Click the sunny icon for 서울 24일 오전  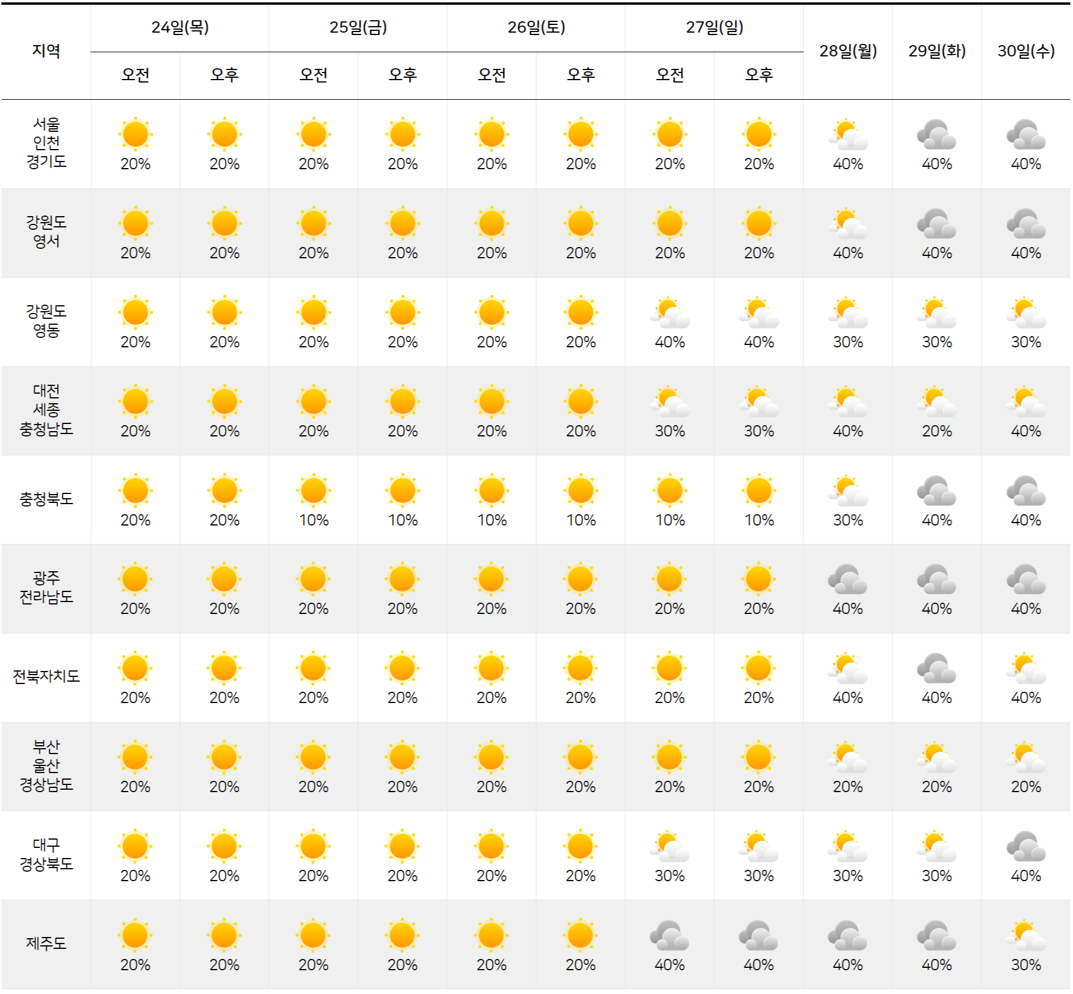pos(135,134)
